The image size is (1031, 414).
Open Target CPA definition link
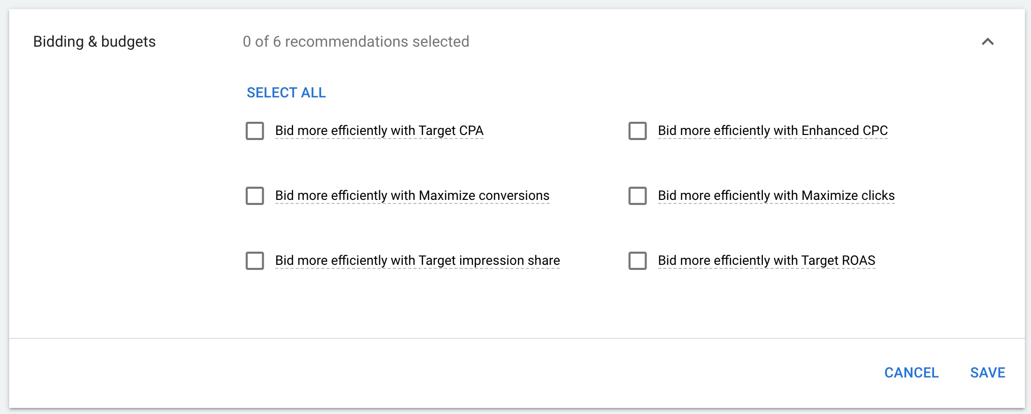(x=379, y=131)
